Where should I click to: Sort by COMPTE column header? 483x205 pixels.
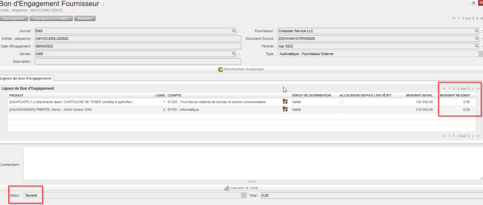point(175,95)
